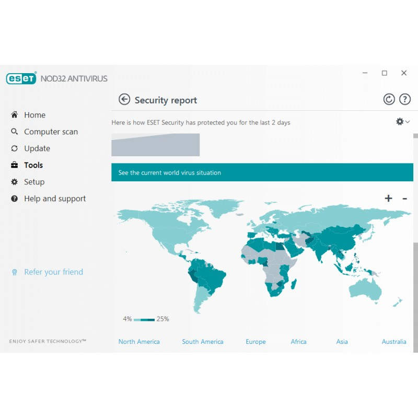Open help via the question mark icon
This screenshot has width=418, height=418.
click(x=405, y=99)
